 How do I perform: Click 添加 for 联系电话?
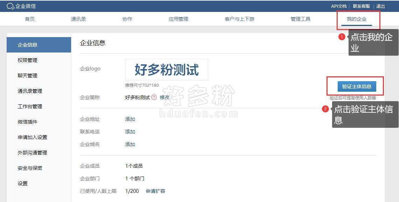pos(130,132)
